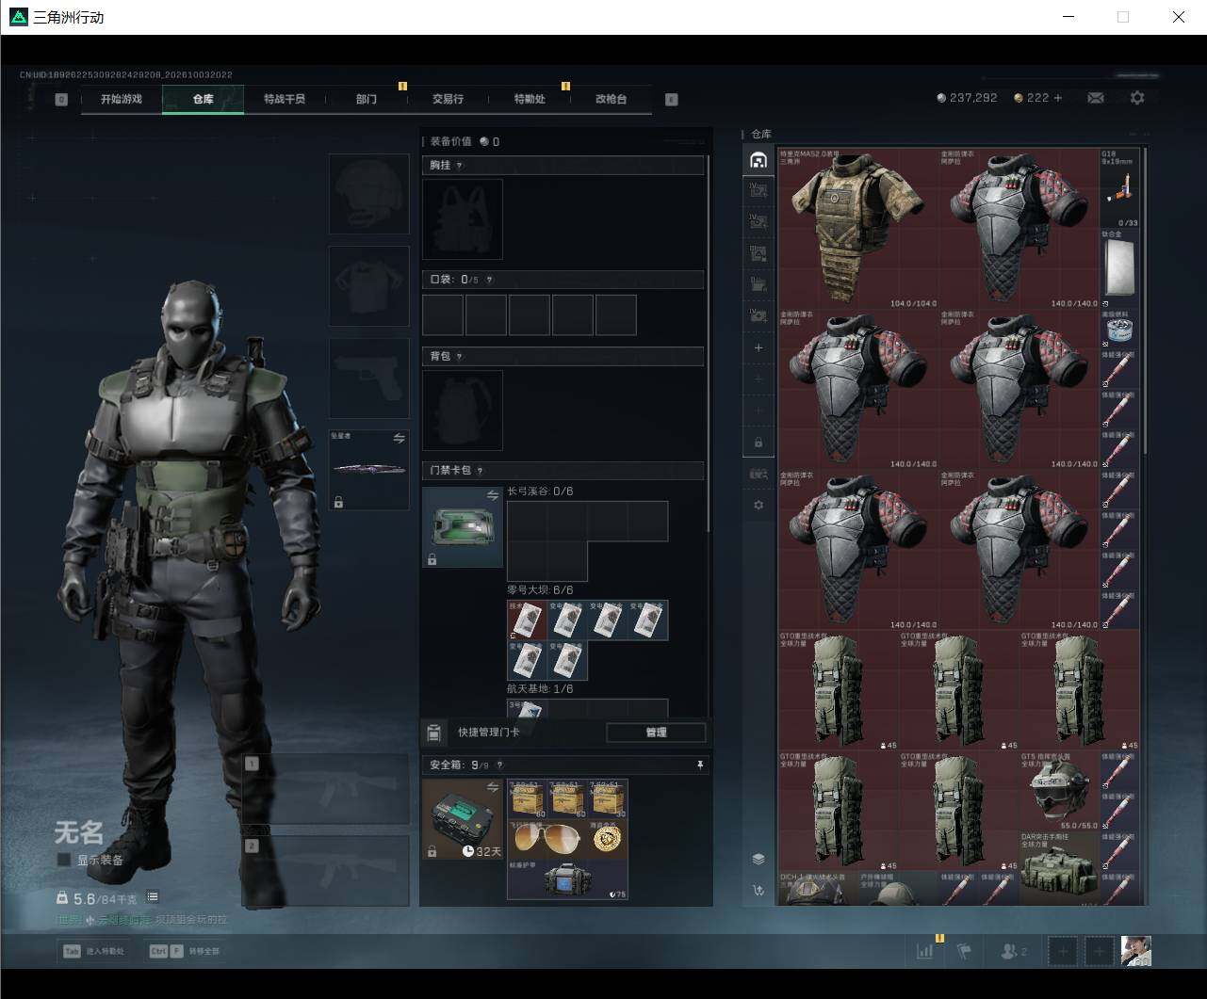Click the Ctrl F 转移全部 button
Viewport: 1207px width, 999px height.
(184, 951)
